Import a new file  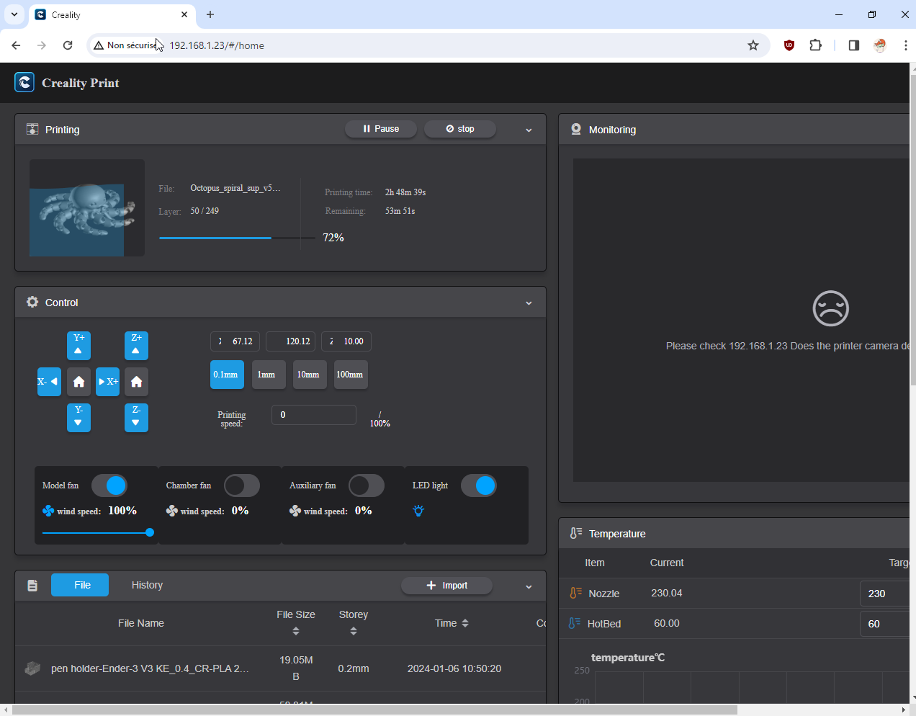coord(447,586)
